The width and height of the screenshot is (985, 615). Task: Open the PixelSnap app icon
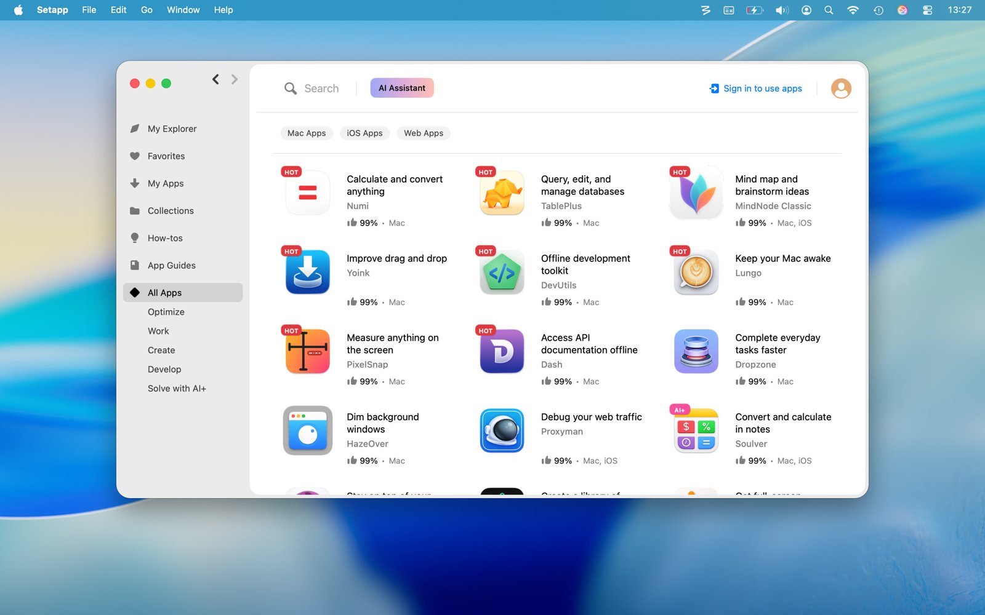(x=308, y=351)
